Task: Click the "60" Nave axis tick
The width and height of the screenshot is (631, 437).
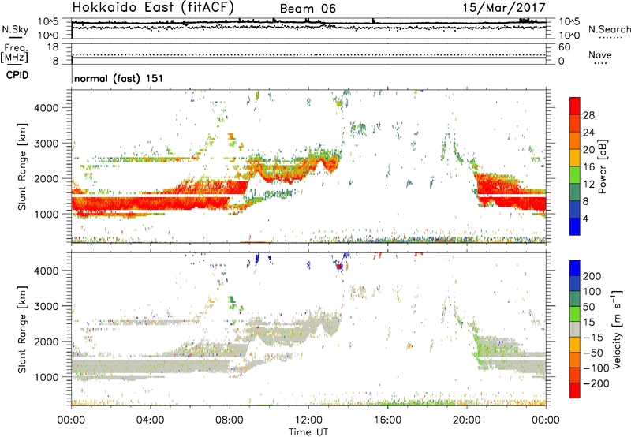Action: [564, 47]
